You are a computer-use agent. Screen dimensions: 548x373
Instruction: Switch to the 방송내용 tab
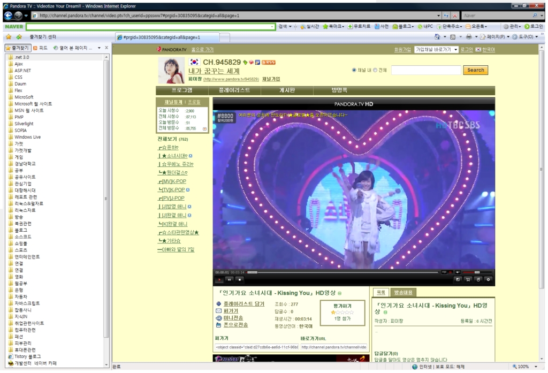(x=404, y=292)
